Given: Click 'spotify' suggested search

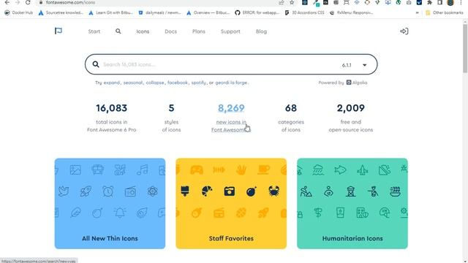Looking at the screenshot, I should pyautogui.click(x=198, y=83).
